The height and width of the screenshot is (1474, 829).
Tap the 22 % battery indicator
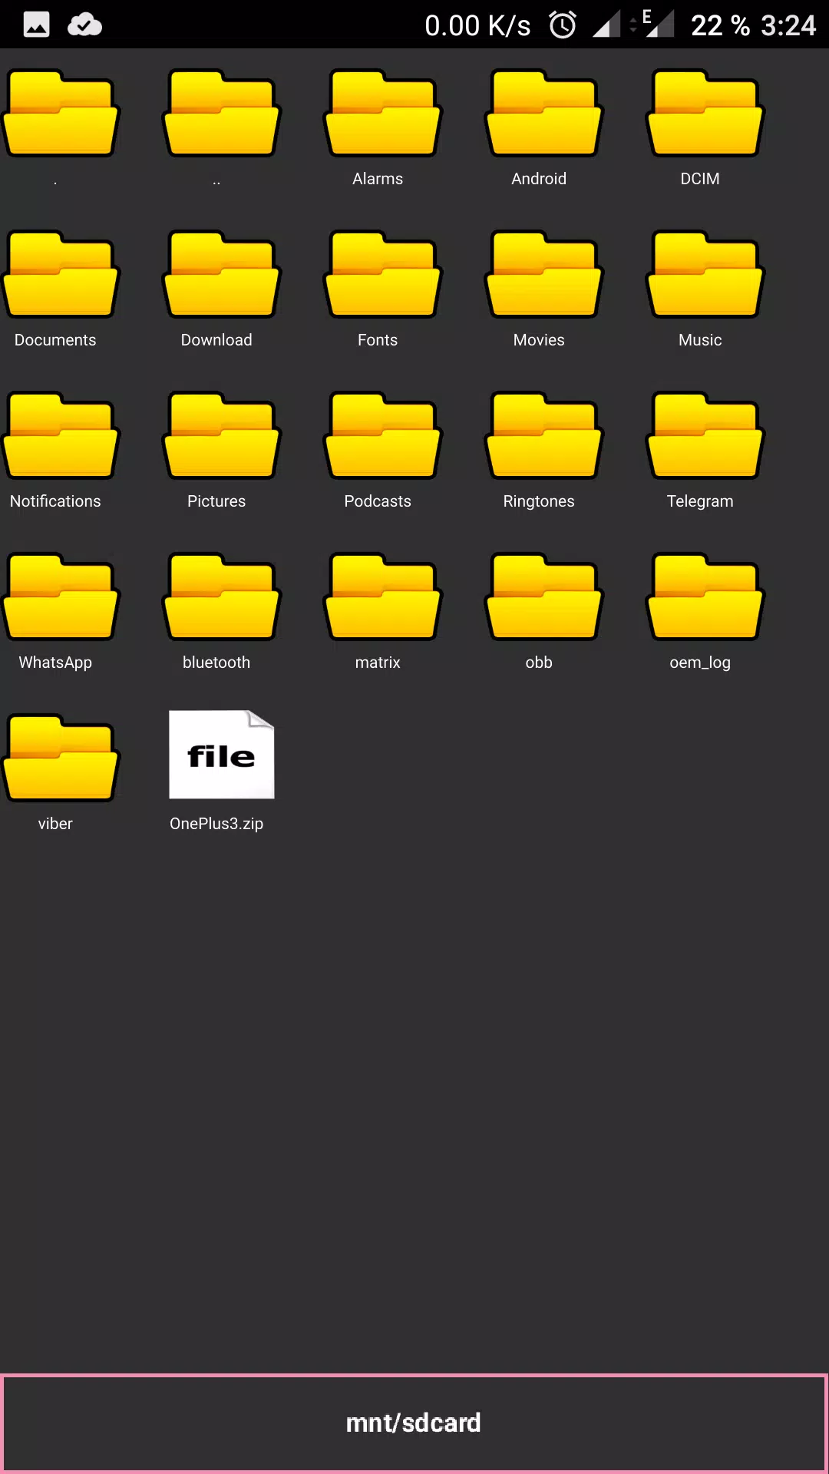720,25
